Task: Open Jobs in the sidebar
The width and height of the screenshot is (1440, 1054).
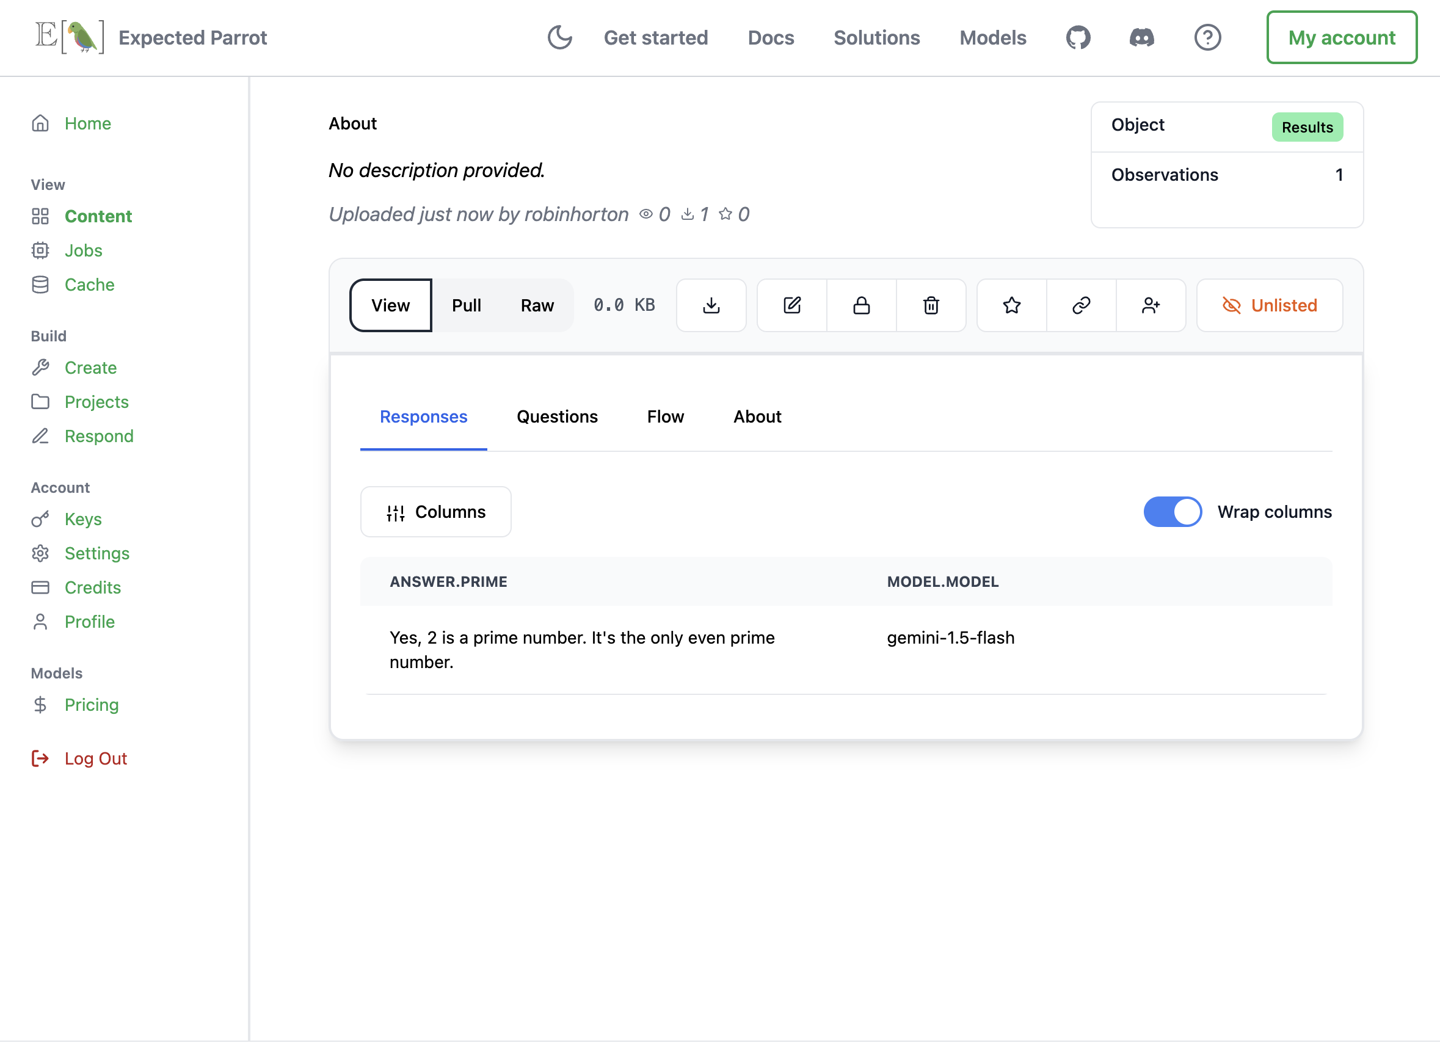Action: (83, 250)
